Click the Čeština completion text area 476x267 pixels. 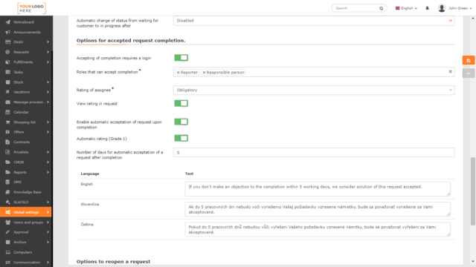click(318, 229)
